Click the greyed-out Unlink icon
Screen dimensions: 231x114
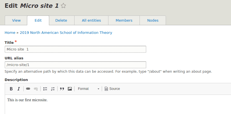point(36,89)
